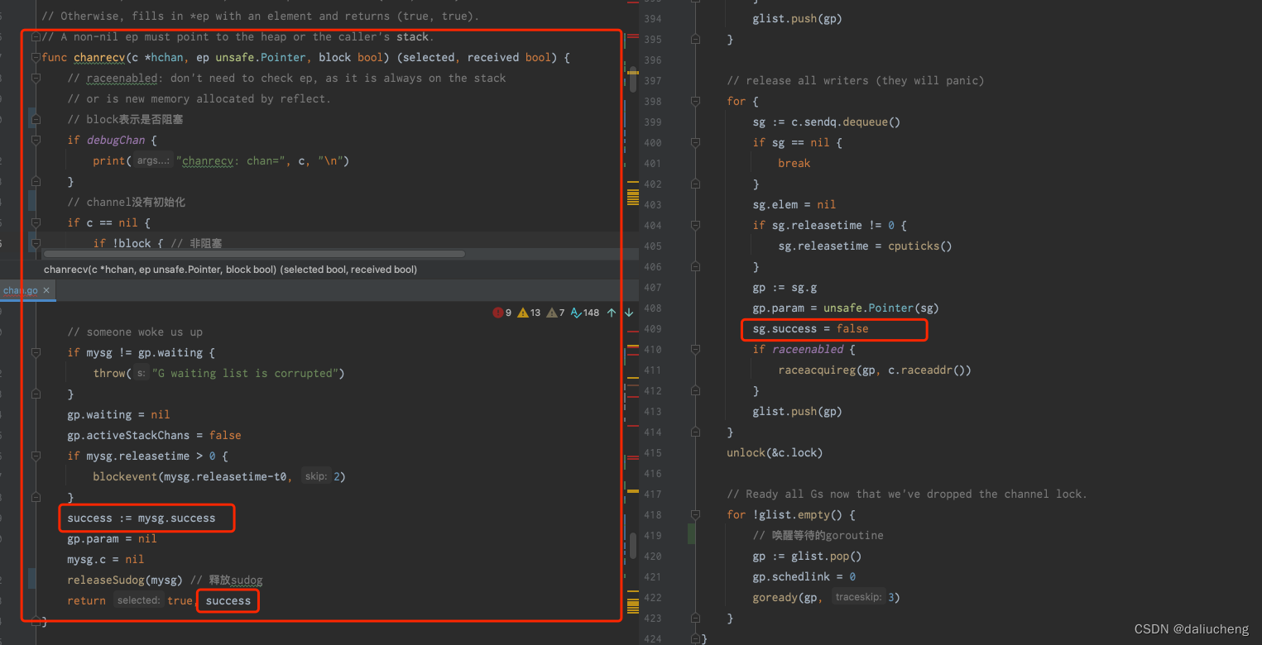Click line number 409 in gutter
The image size is (1262, 645).
pos(651,328)
